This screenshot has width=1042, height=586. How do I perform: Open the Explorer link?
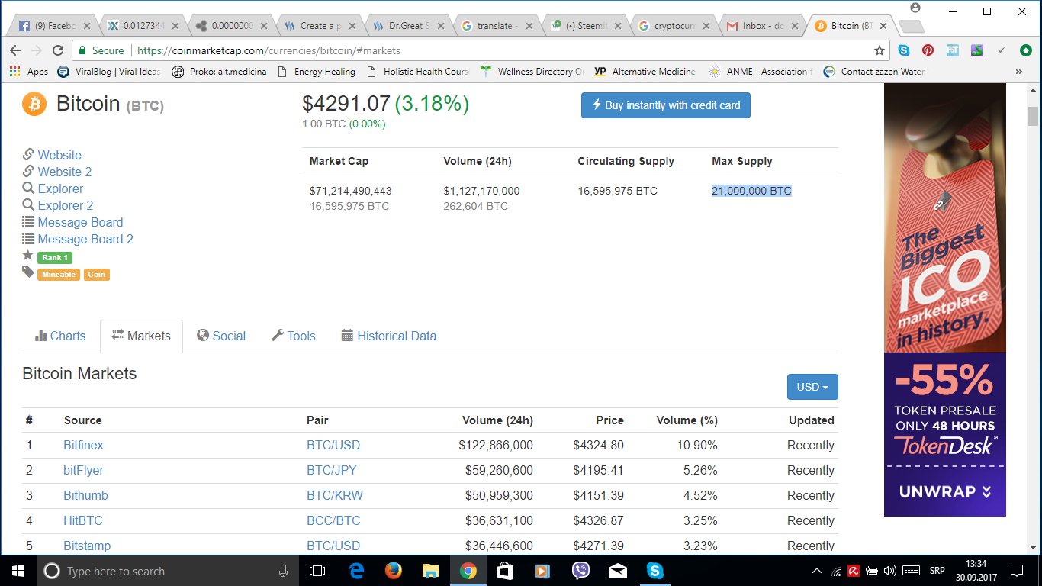(x=60, y=188)
